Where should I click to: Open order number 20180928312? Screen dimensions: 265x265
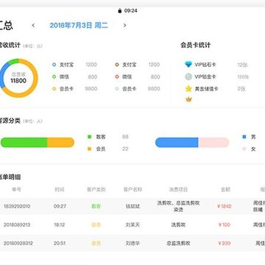coord(18,244)
